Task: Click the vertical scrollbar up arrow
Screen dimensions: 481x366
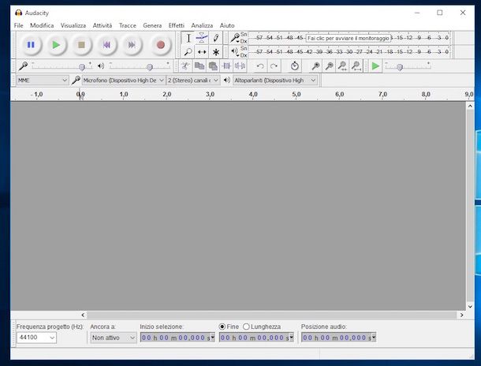Action: tap(470, 106)
